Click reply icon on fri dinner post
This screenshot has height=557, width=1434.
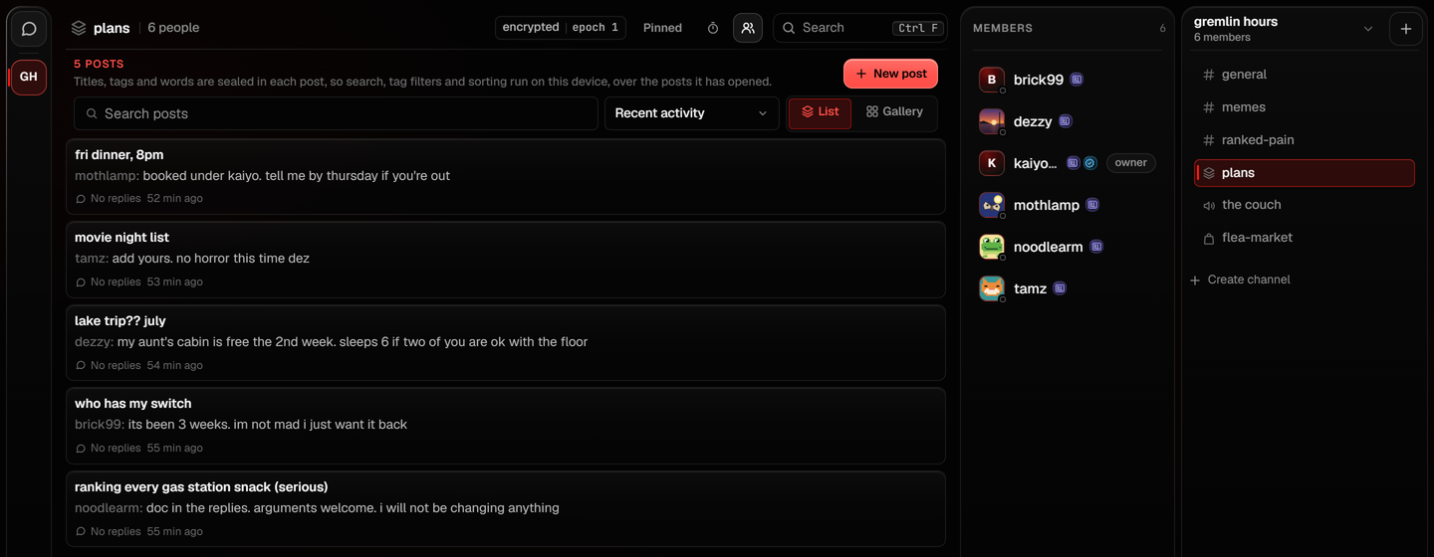point(81,199)
